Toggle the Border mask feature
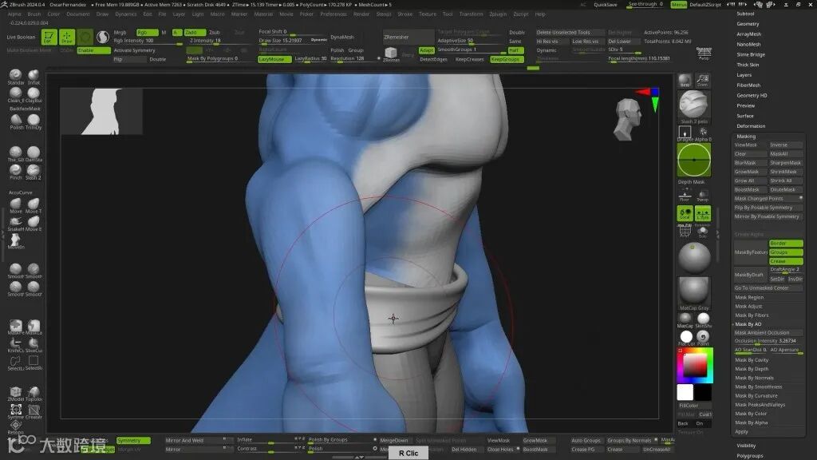 pos(786,244)
